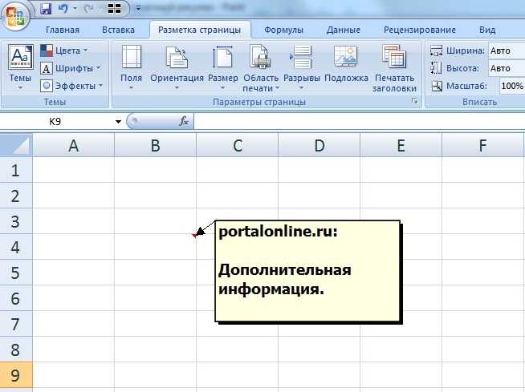Viewport: 525px width, 392px height.
Task: Select row 8 header
Action: pyautogui.click(x=16, y=350)
